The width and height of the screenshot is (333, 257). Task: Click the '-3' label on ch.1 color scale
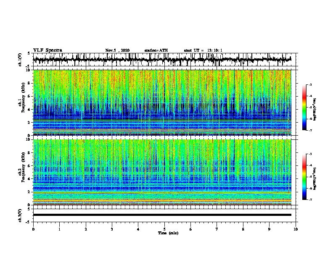[x=310, y=84]
